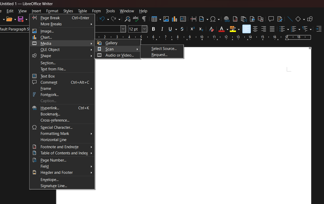Toggle bold text formatting

153,29
